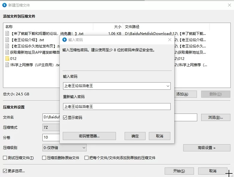The width and height of the screenshot is (234, 177).
Task: Enable 测试压缩文件(T) checkbox
Action: pos(5,158)
